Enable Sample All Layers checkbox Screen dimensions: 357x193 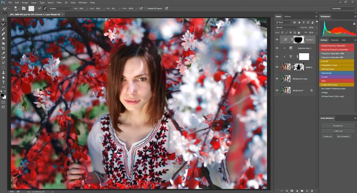(146, 8)
